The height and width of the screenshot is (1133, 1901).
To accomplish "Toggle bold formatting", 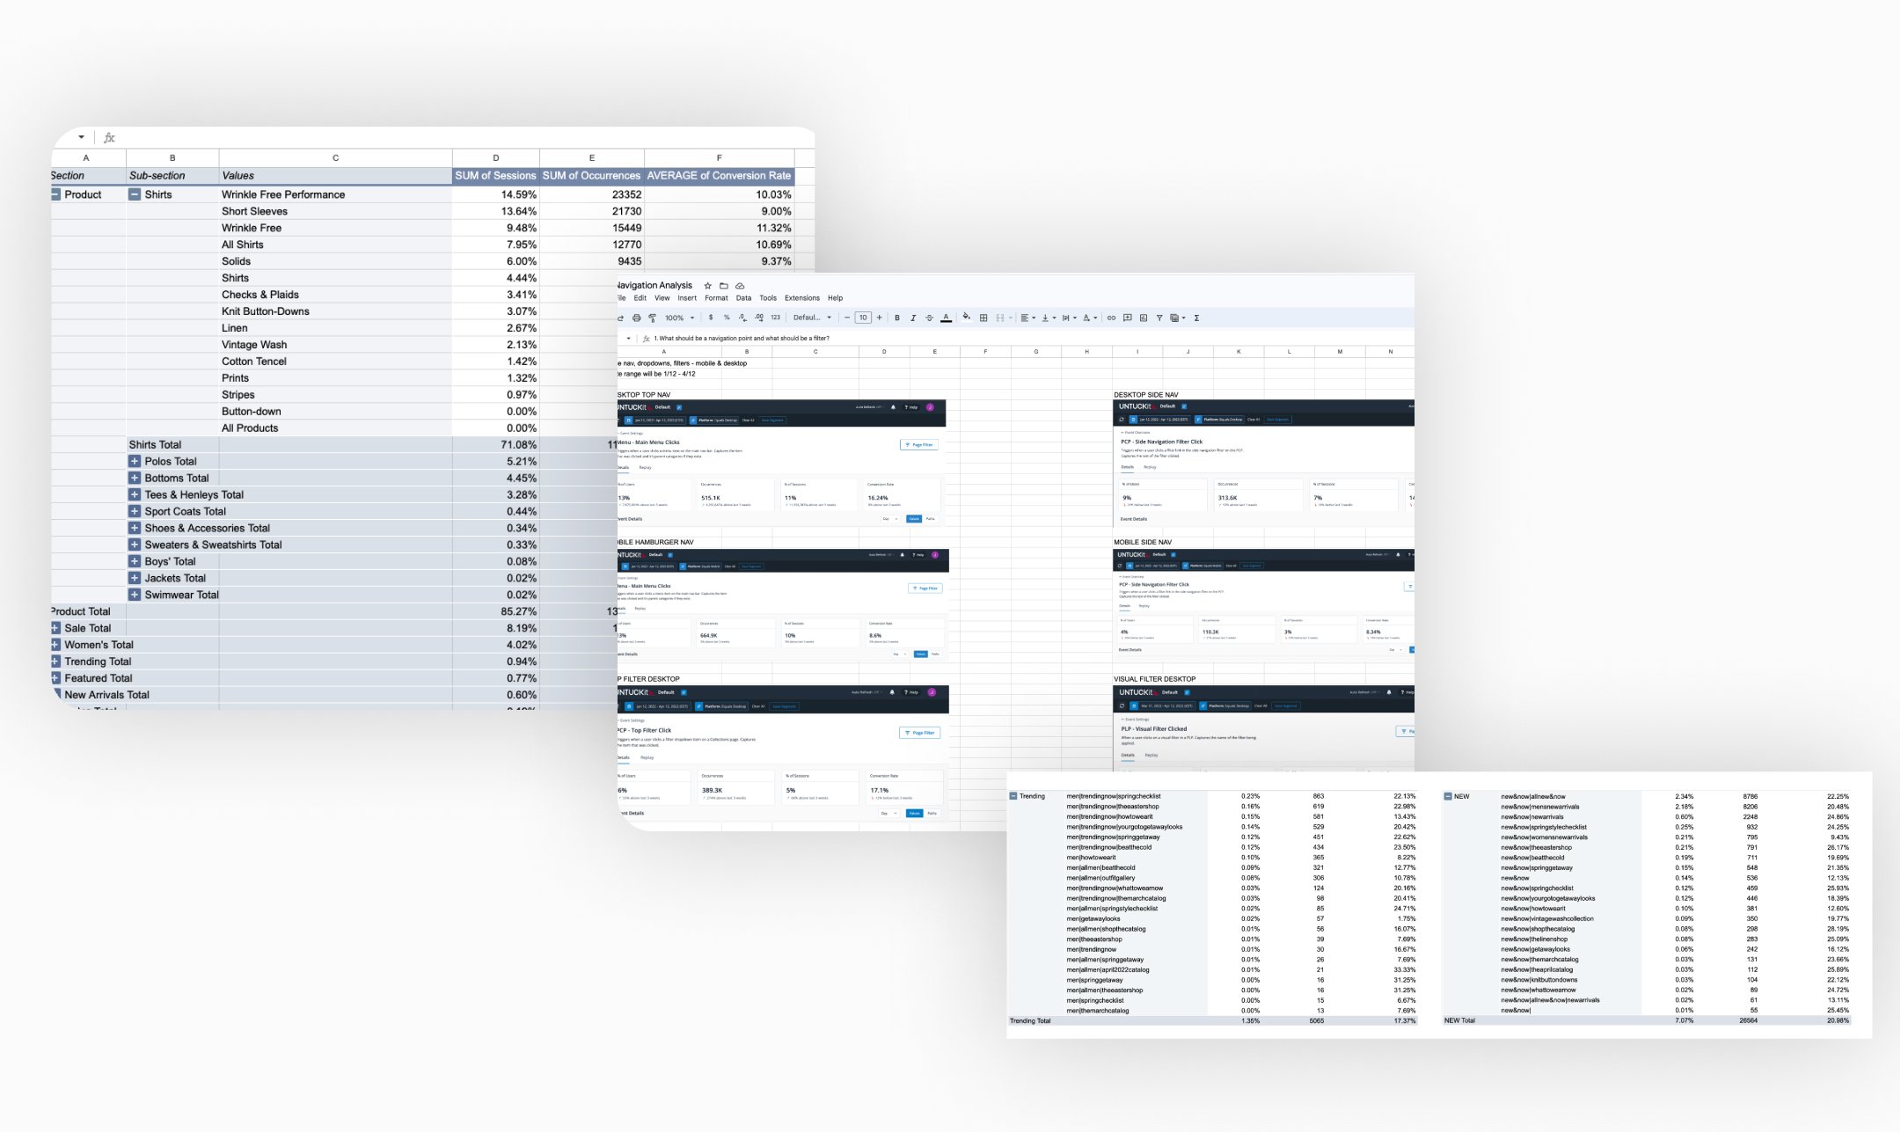I will 896,318.
